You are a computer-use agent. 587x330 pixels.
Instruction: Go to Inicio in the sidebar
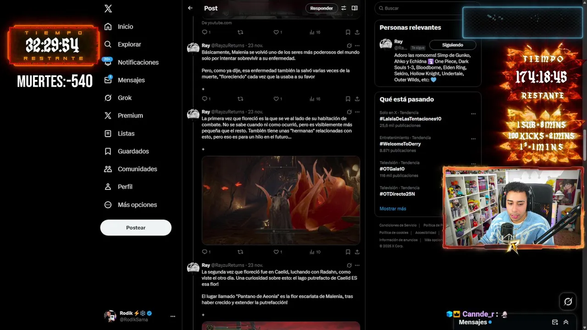click(119, 27)
